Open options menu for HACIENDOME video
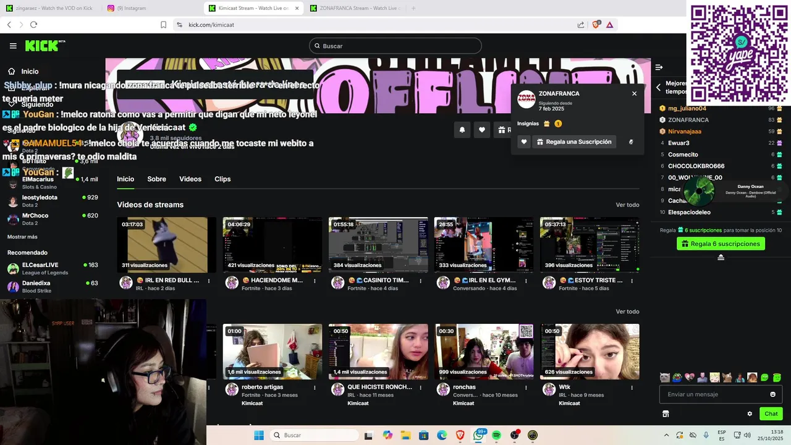The height and width of the screenshot is (445, 791). pyautogui.click(x=315, y=281)
